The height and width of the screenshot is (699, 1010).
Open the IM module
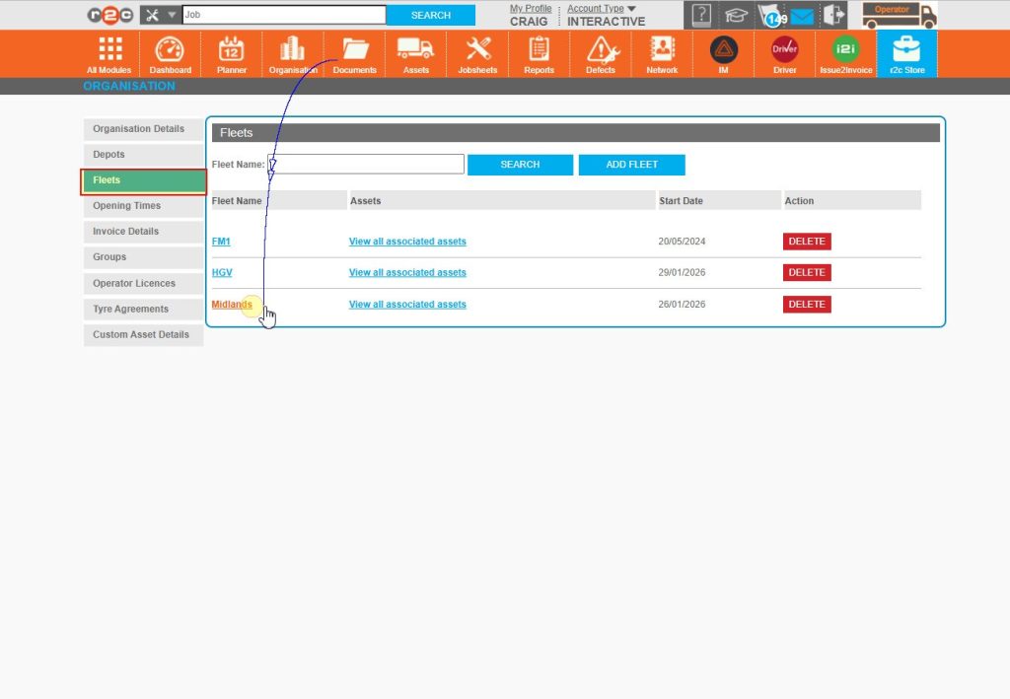tap(723, 54)
